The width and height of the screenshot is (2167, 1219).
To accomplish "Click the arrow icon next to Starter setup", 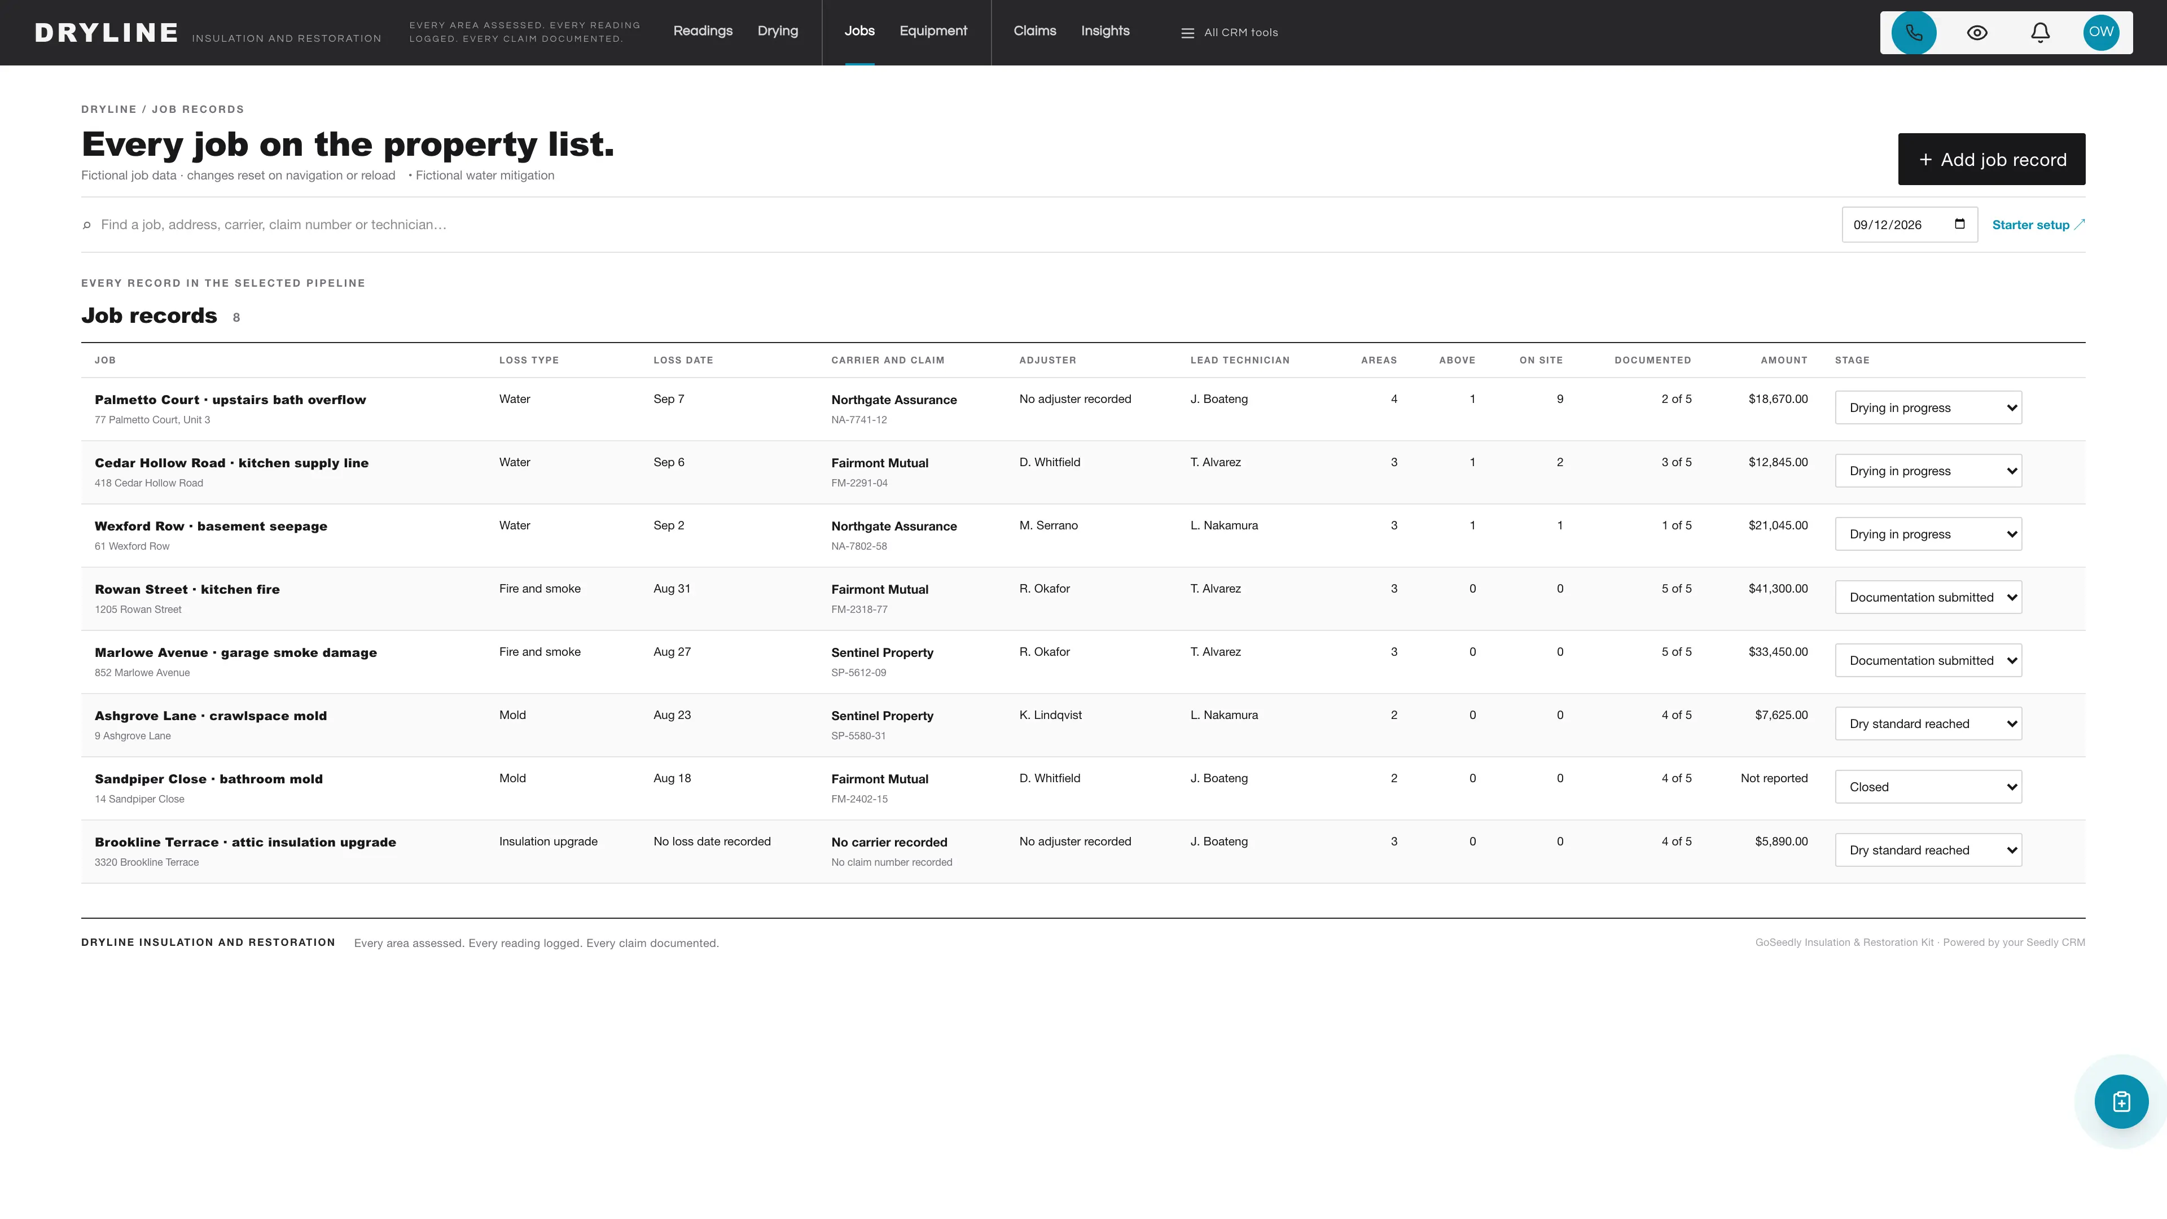I will tap(2080, 225).
